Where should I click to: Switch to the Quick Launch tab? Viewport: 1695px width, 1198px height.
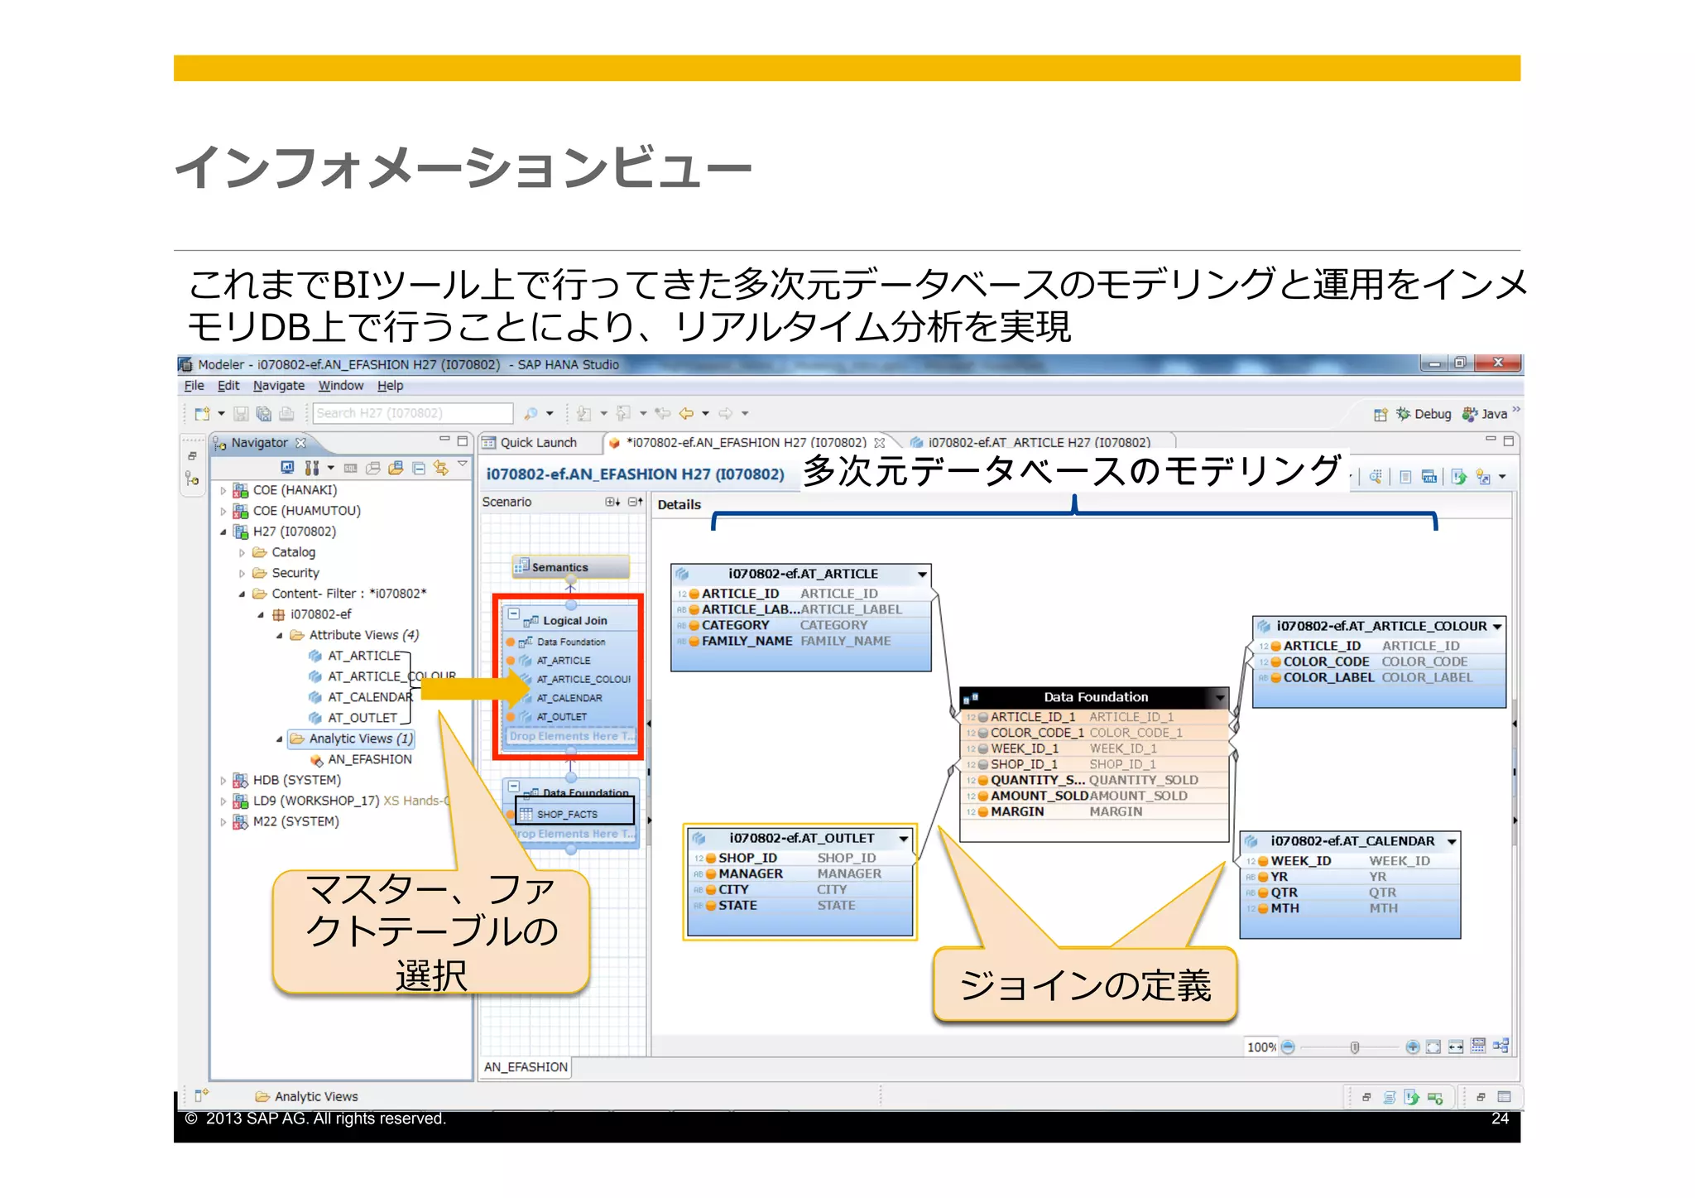click(x=537, y=443)
